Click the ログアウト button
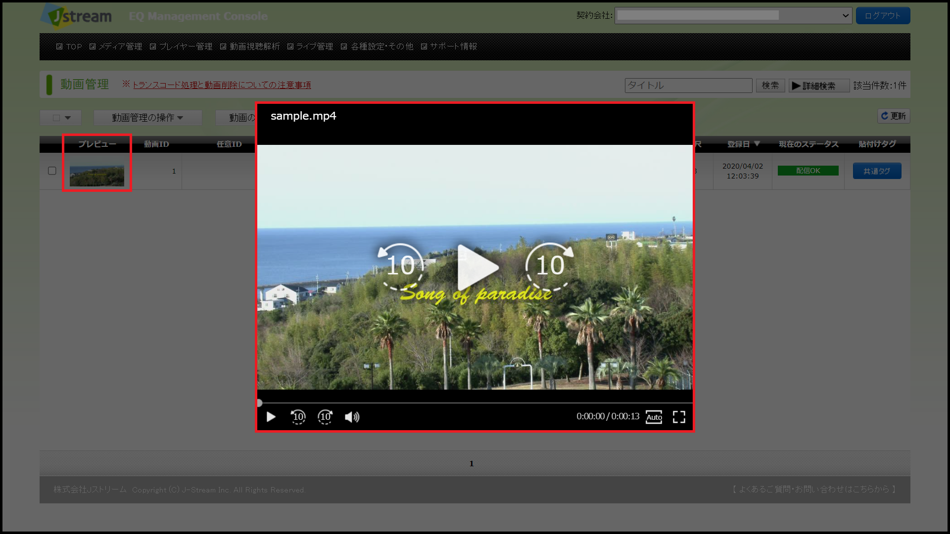This screenshot has height=534, width=950. coord(882,15)
